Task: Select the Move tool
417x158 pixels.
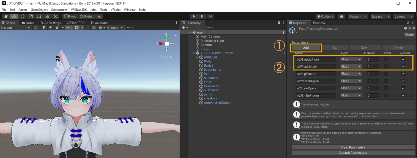Action: (x=14, y=16)
